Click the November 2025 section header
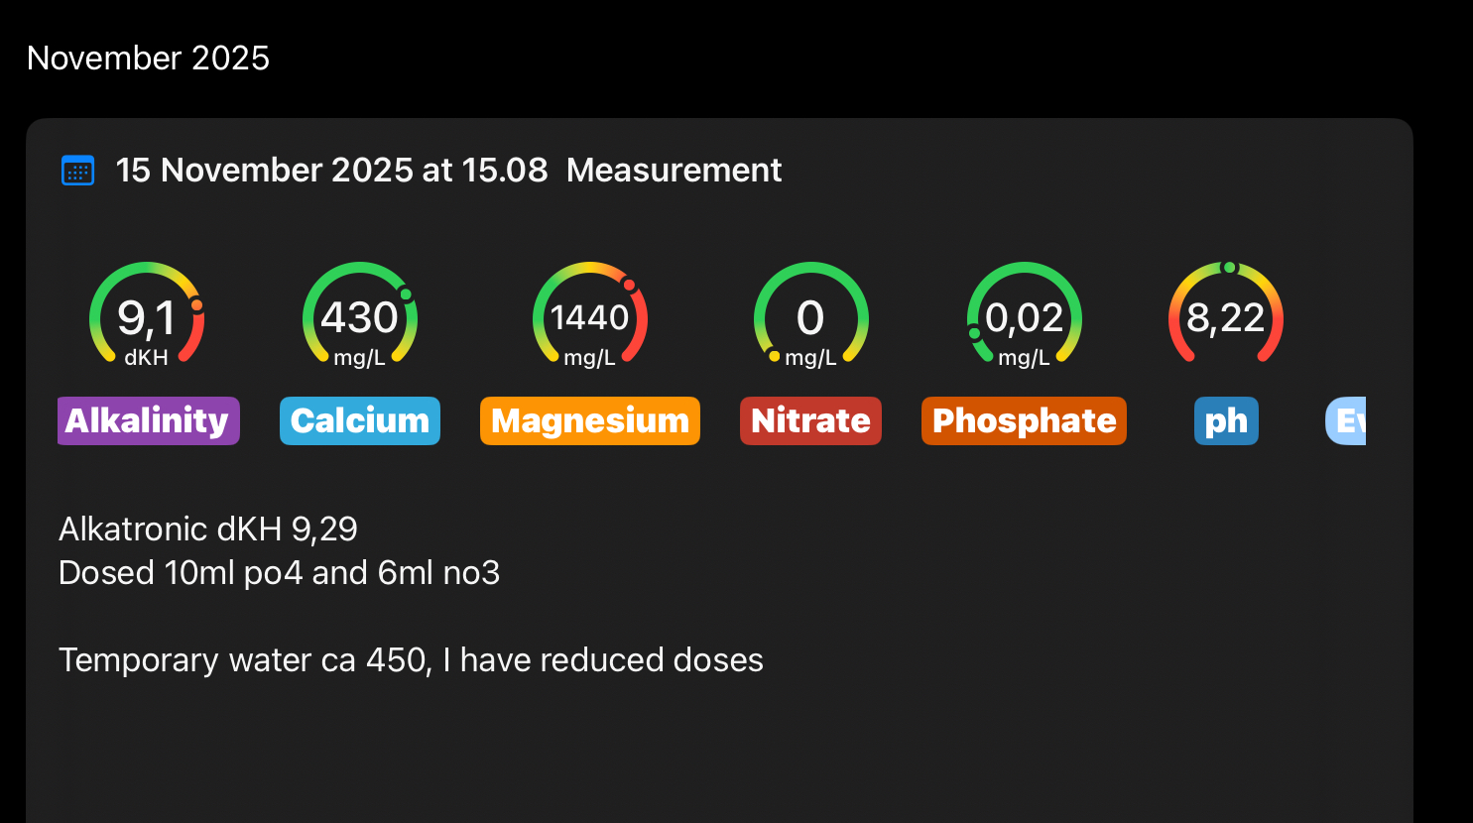This screenshot has width=1473, height=823. click(x=149, y=59)
